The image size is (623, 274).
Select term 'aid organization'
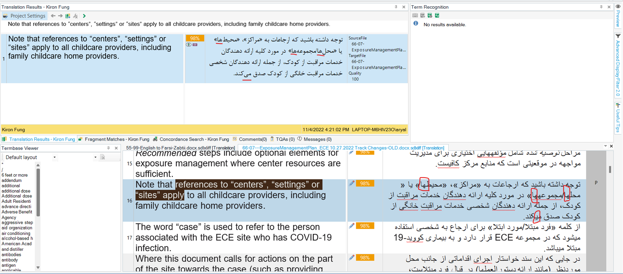(x=17, y=228)
